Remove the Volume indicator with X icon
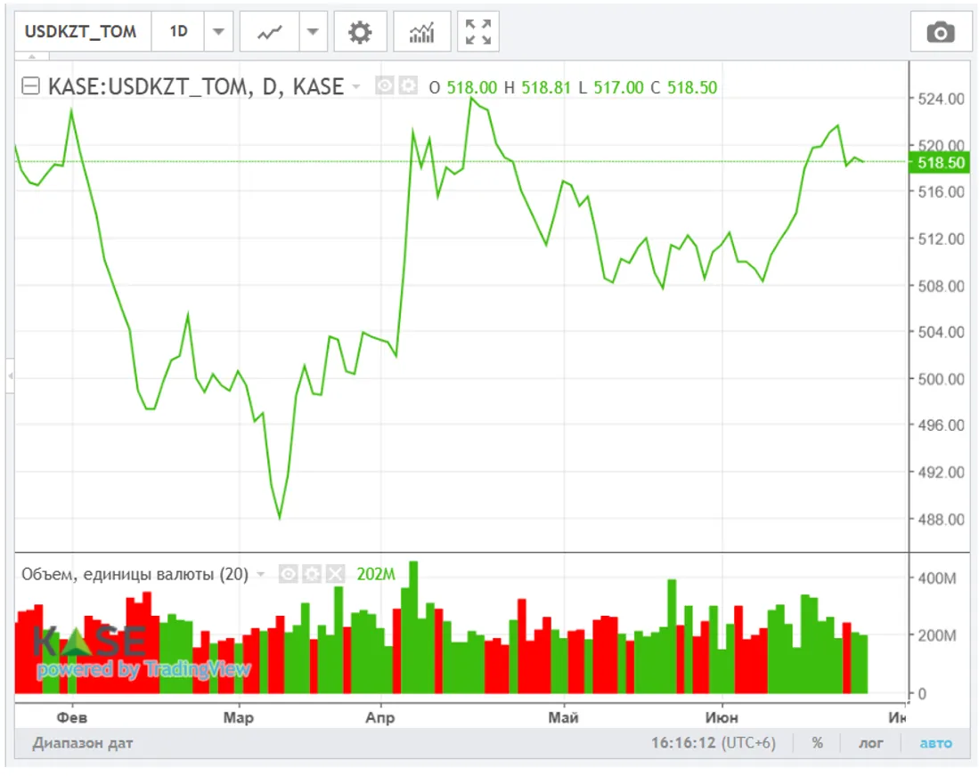Viewport: 979px width, 776px height. pyautogui.click(x=335, y=574)
